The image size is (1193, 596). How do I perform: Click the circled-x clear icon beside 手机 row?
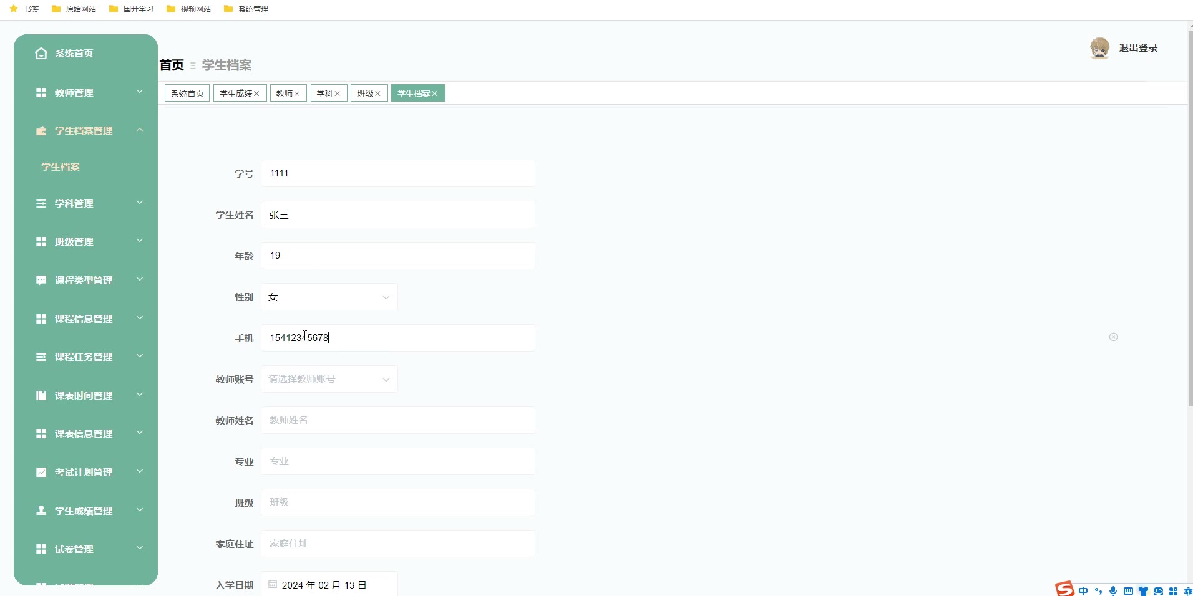click(x=1113, y=337)
